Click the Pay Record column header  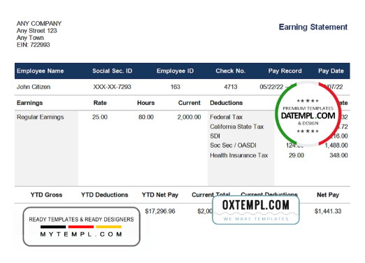coord(285,71)
